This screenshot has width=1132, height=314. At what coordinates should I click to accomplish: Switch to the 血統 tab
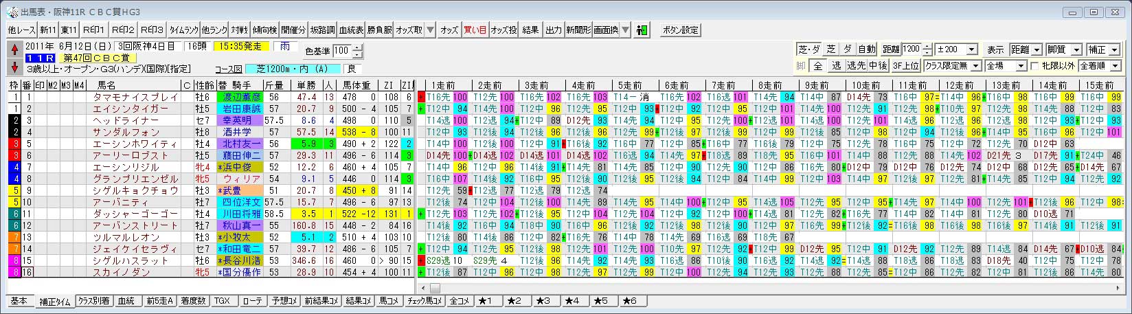126,302
